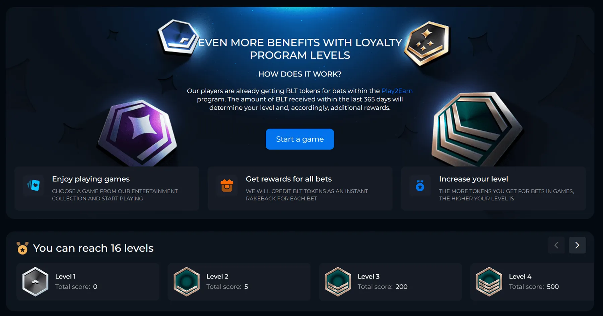Go to previous levels with left arrow
This screenshot has width=603, height=316.
click(x=556, y=245)
